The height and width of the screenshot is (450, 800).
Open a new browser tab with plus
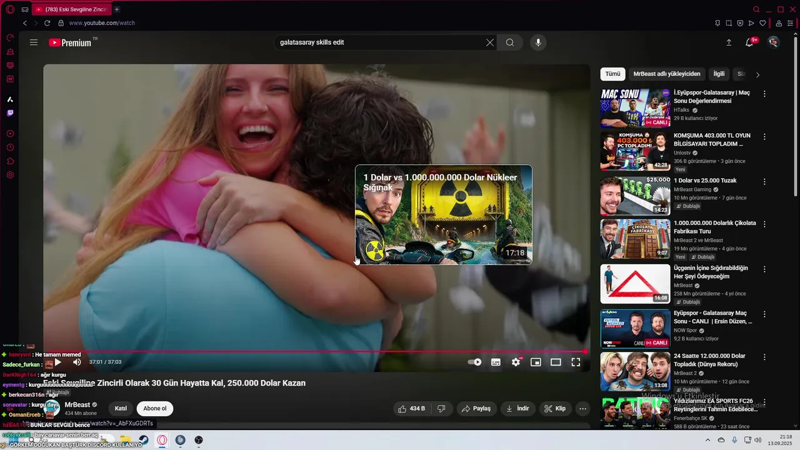pos(117,9)
